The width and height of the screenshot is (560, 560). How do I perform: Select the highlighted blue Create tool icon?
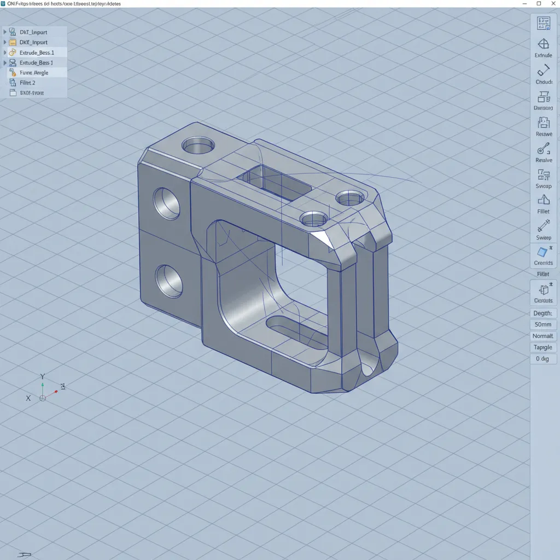pos(543,253)
